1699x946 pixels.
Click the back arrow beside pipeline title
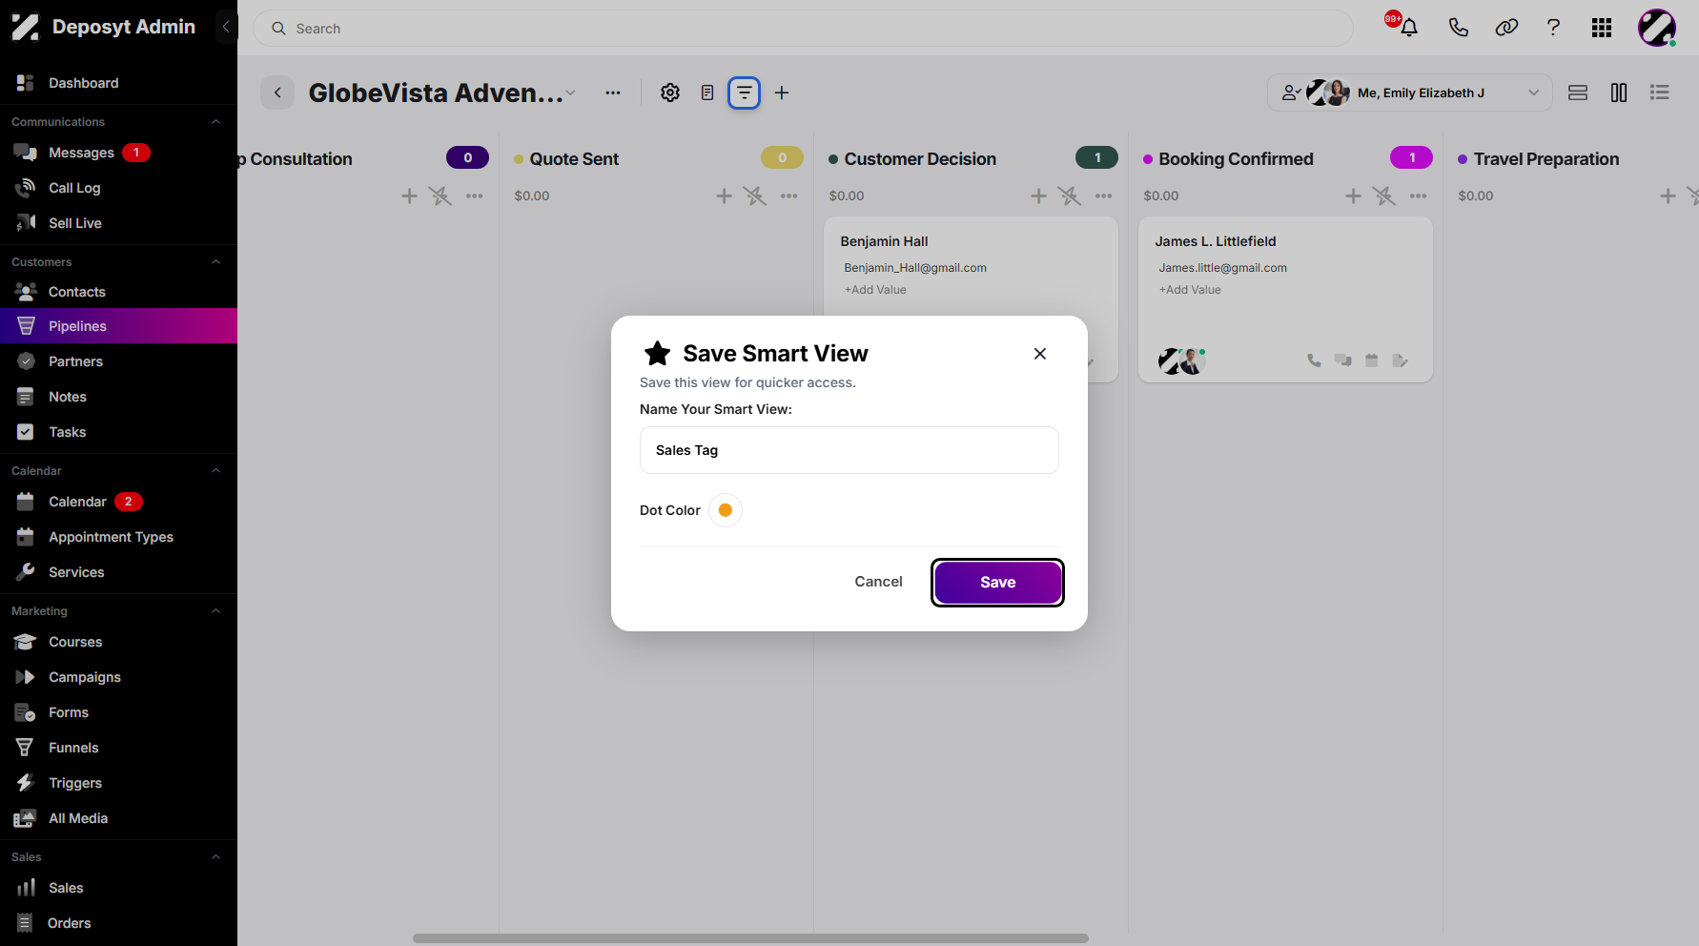pos(277,93)
